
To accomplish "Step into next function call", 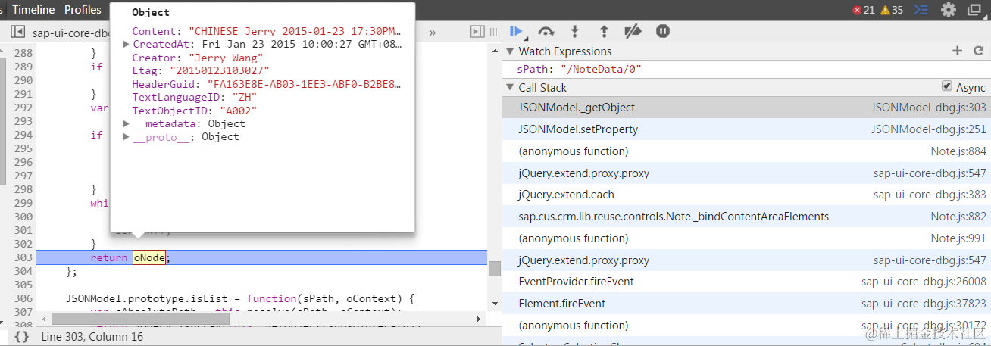I will click(x=575, y=31).
